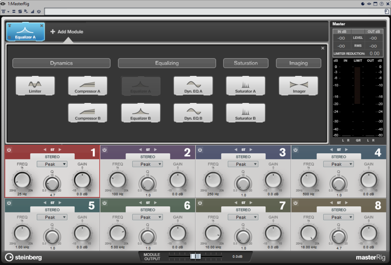Click the preset file icon at toolbar right
Viewport: 391px width, 265px height.
pos(387,11)
